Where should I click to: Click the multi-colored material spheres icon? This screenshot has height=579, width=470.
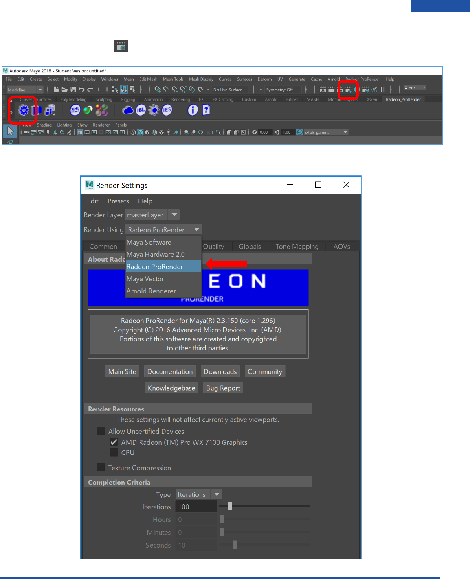tap(101, 110)
